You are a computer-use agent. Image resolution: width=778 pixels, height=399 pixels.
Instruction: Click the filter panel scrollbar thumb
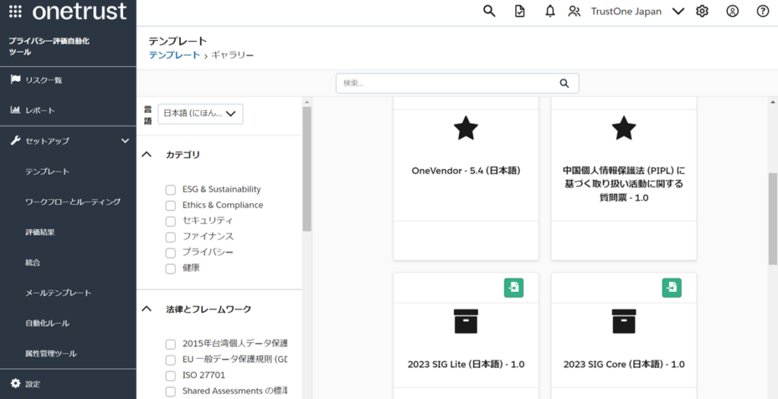(x=307, y=168)
